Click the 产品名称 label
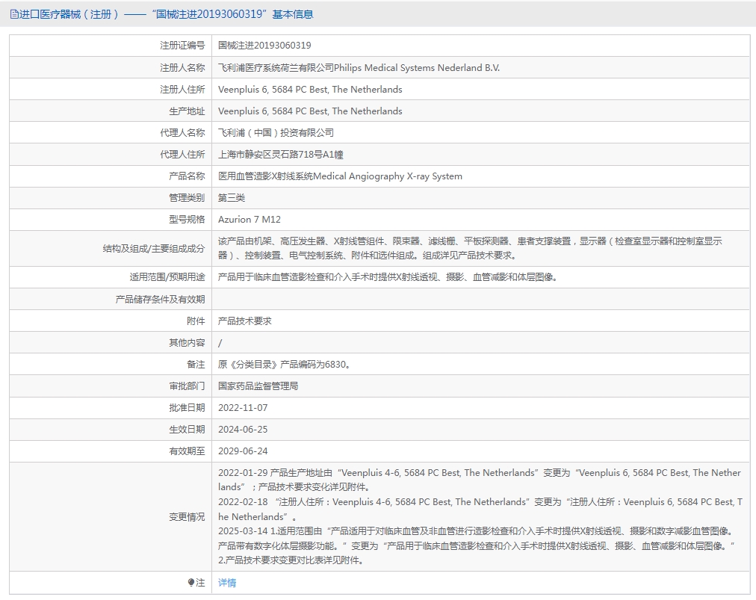Viewport: 756px width, 600px height. [187, 176]
